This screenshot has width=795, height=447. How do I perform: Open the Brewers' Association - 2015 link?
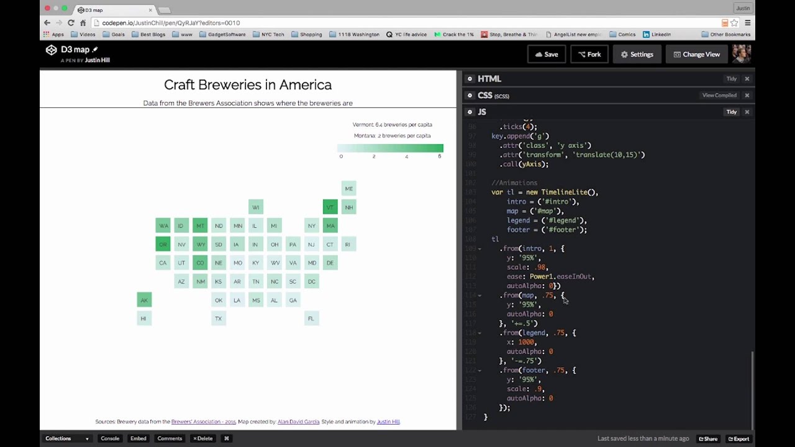[203, 422]
